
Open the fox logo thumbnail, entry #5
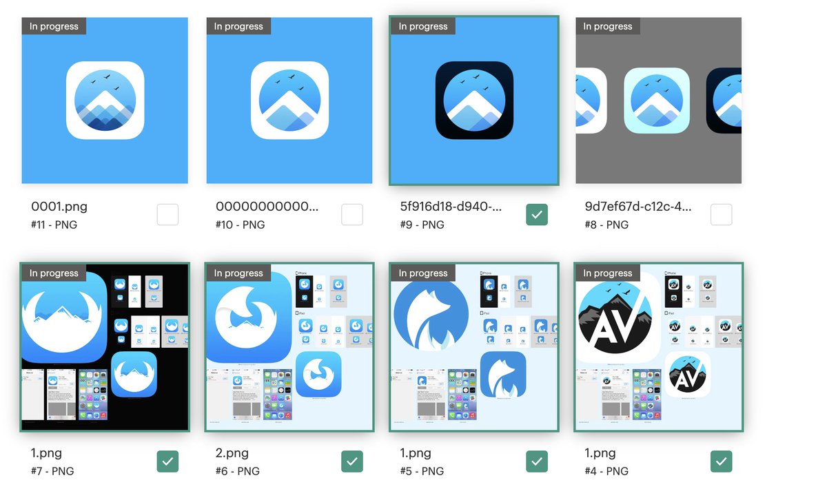click(x=474, y=347)
